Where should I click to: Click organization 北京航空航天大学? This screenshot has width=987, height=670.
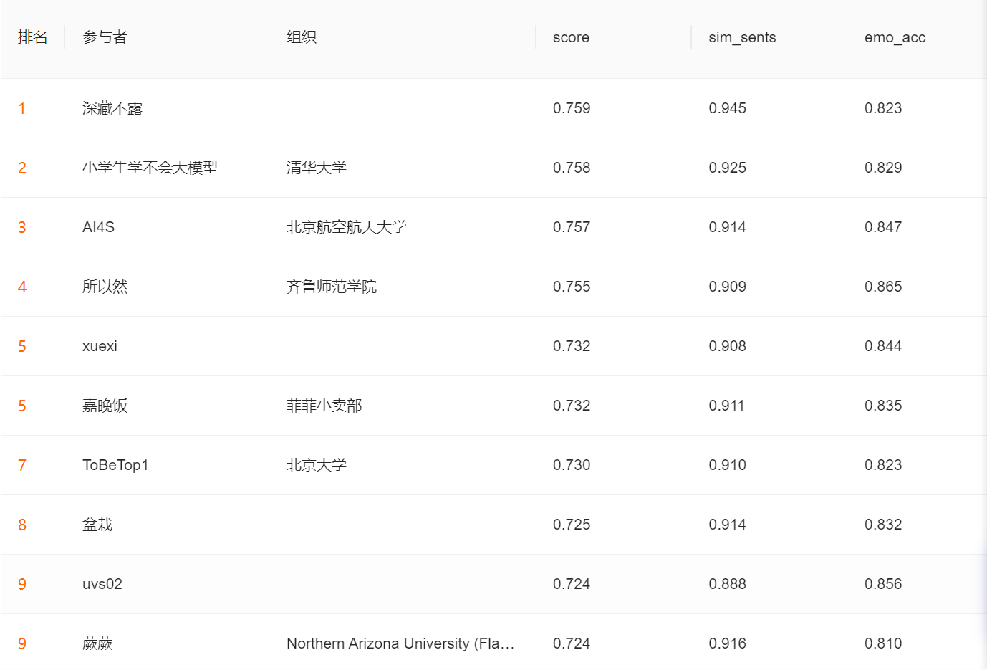coord(347,227)
